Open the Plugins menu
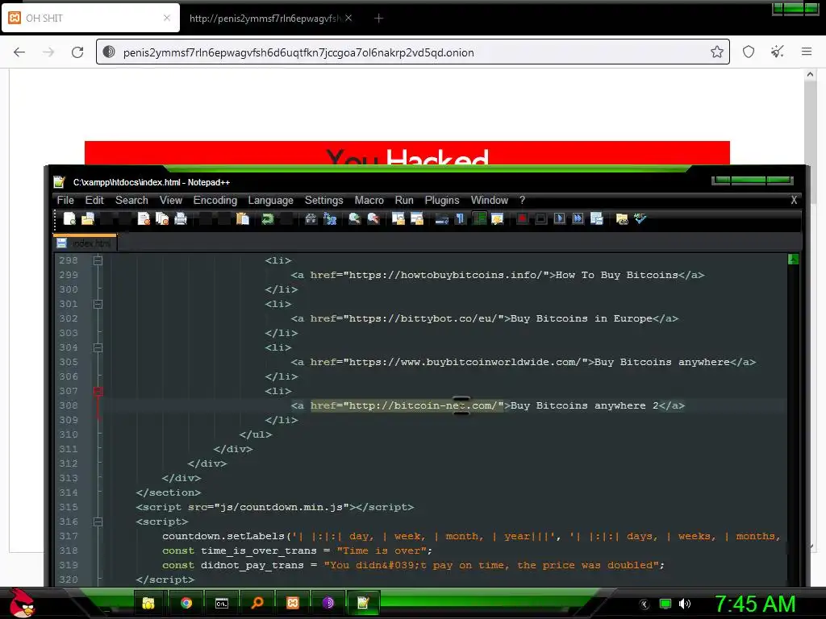The height and width of the screenshot is (619, 826). tap(442, 200)
